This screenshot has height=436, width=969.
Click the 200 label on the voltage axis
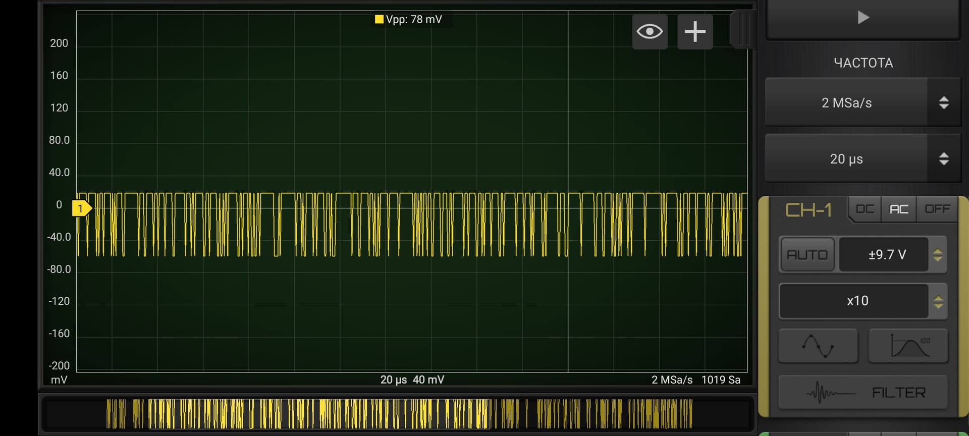[x=59, y=43]
